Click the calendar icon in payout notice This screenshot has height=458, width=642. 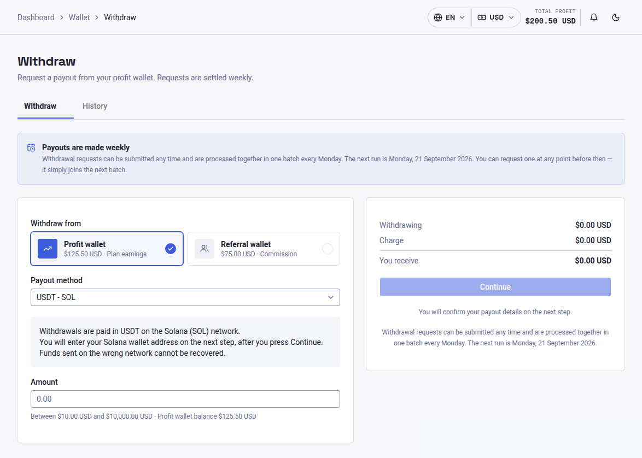pyautogui.click(x=31, y=148)
